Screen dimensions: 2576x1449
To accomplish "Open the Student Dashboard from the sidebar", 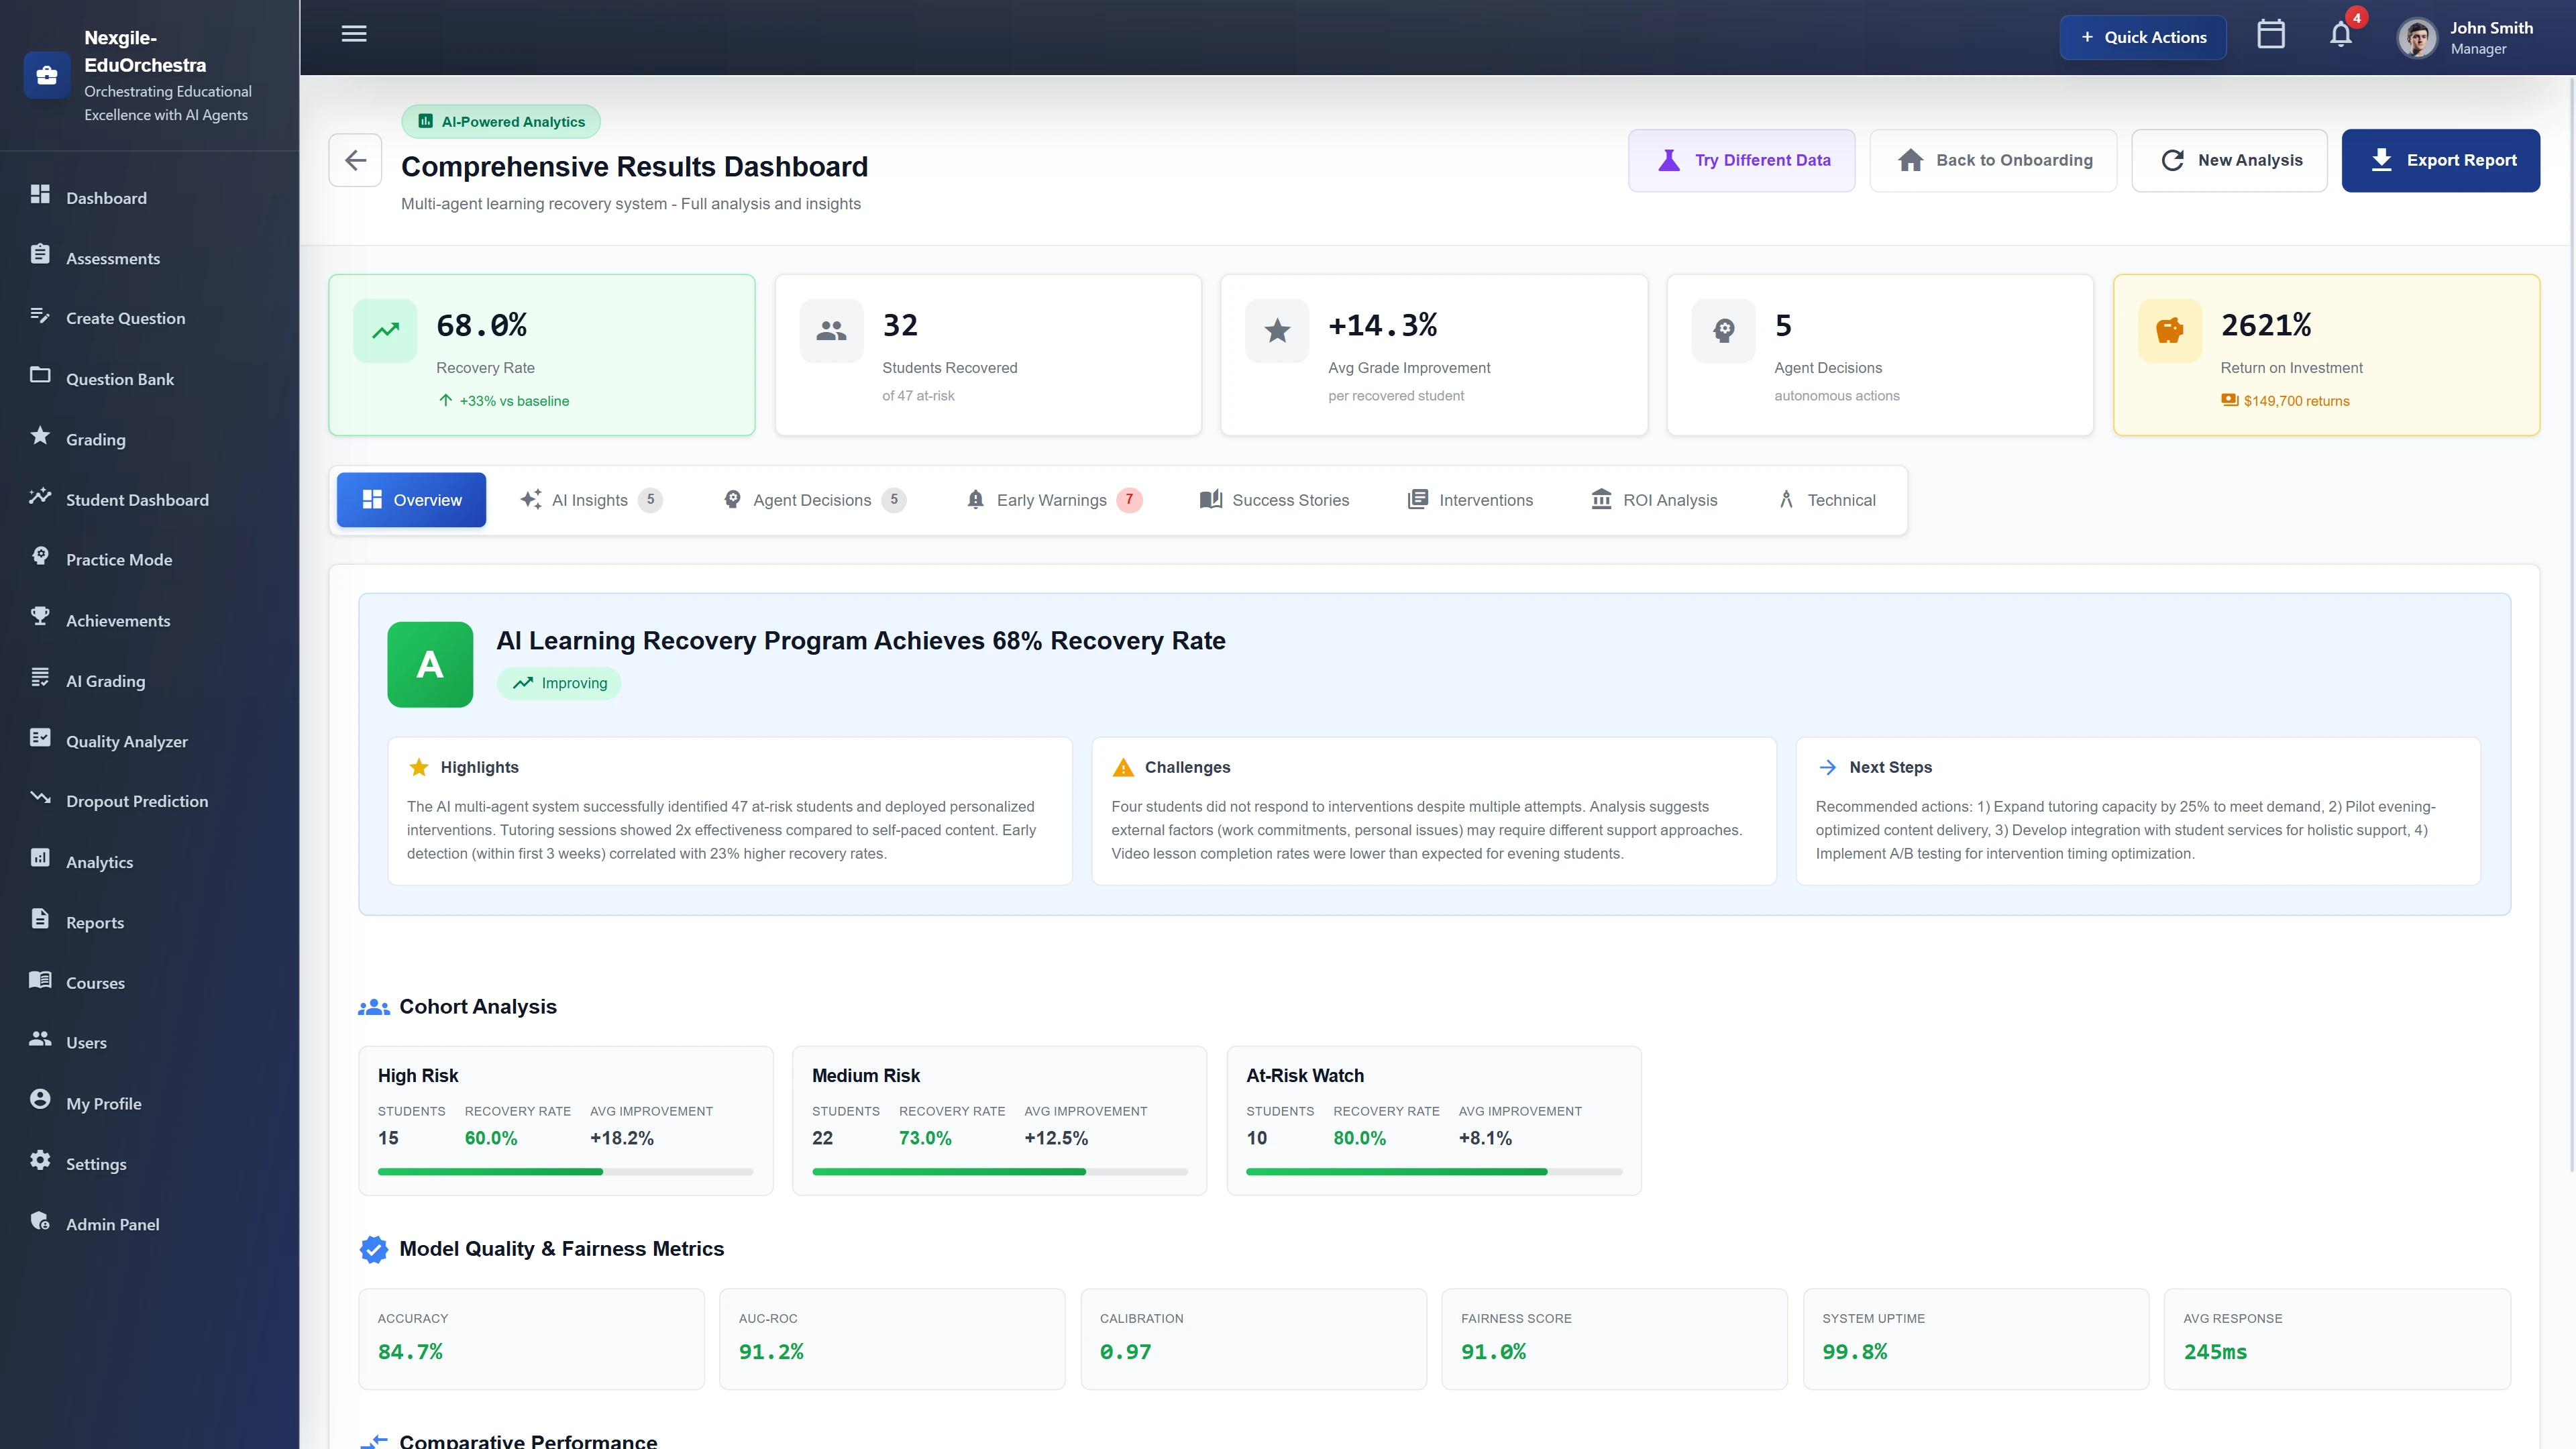I will pyautogui.click(x=137, y=499).
